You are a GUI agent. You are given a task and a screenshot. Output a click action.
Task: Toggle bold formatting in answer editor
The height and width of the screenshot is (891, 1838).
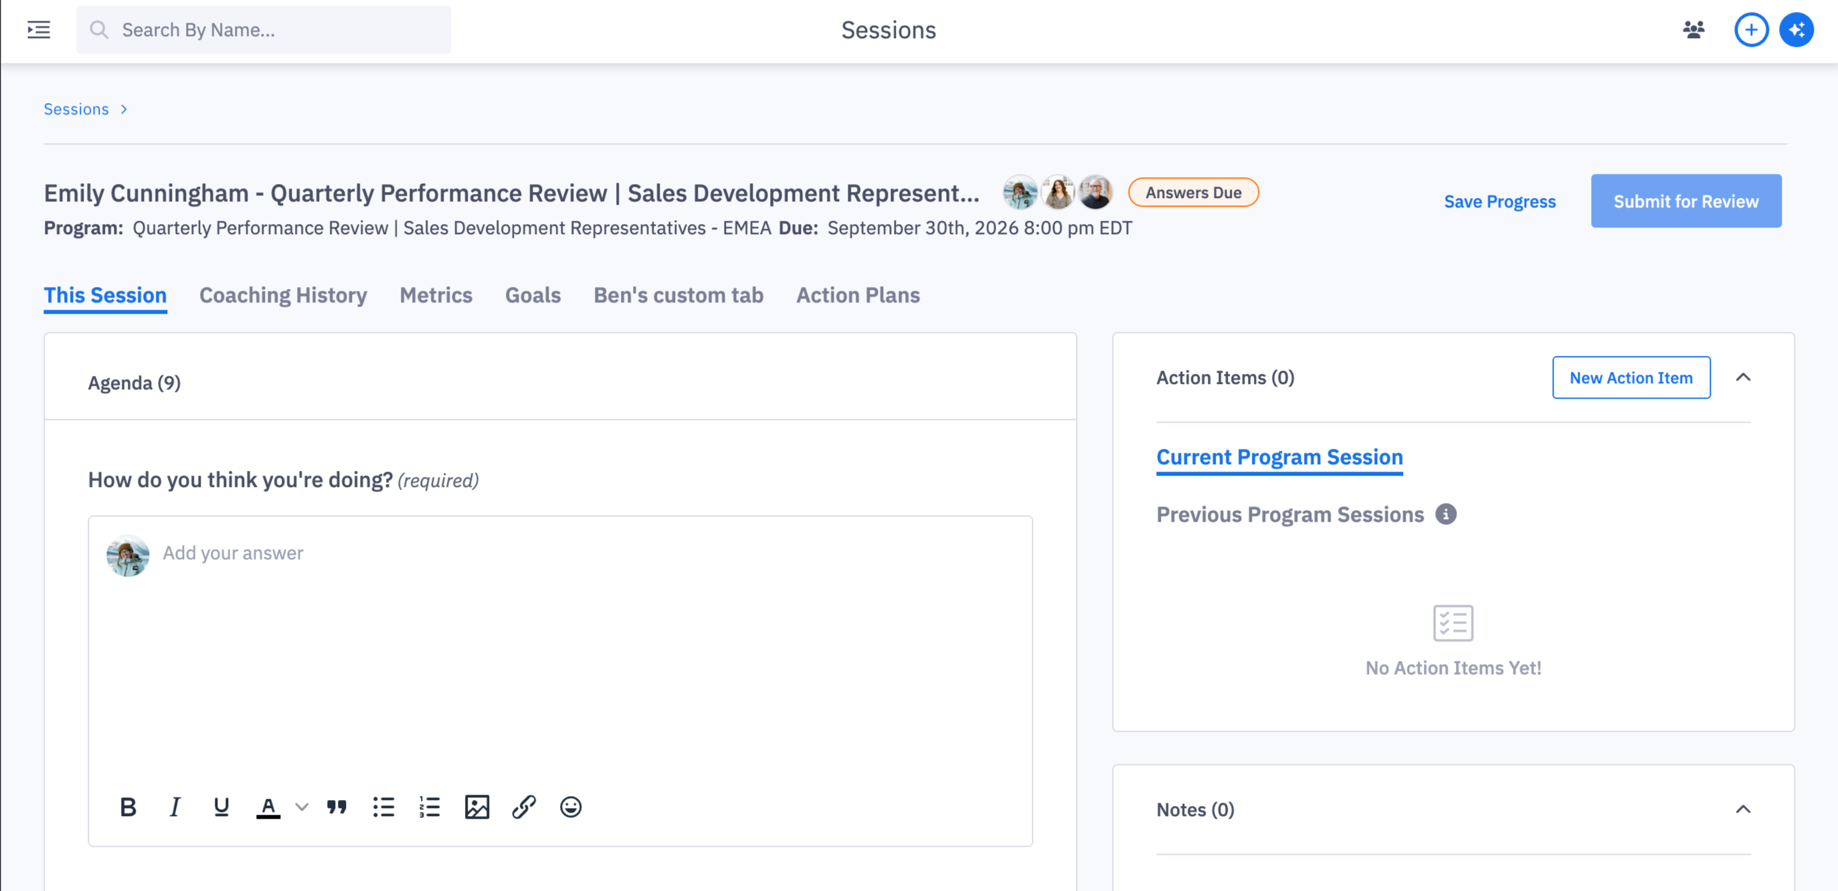[x=128, y=807]
